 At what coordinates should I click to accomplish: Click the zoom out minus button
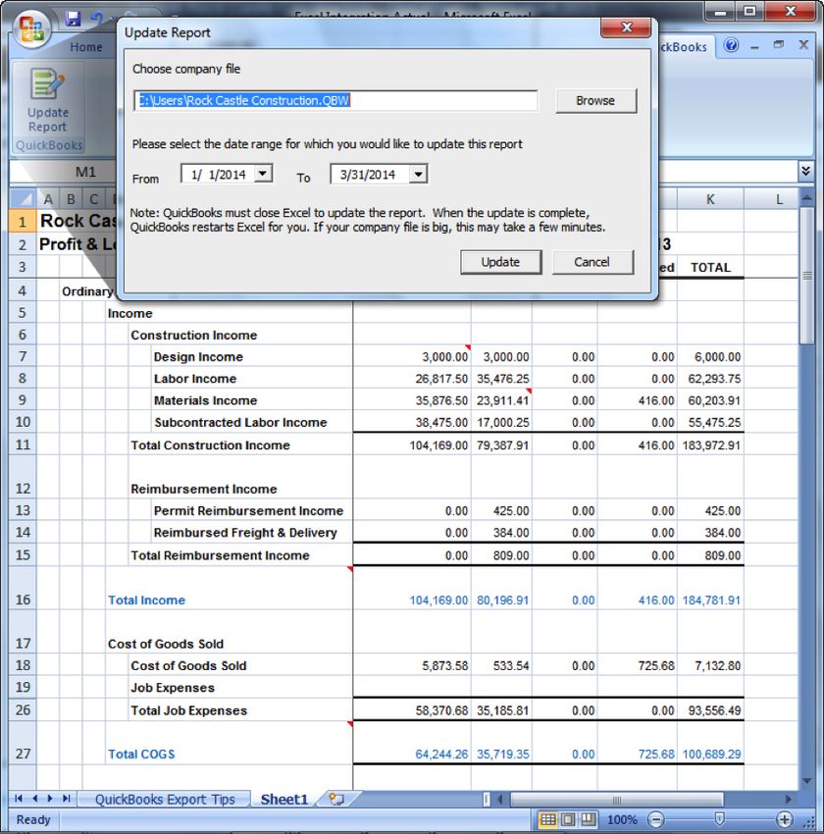point(656,819)
